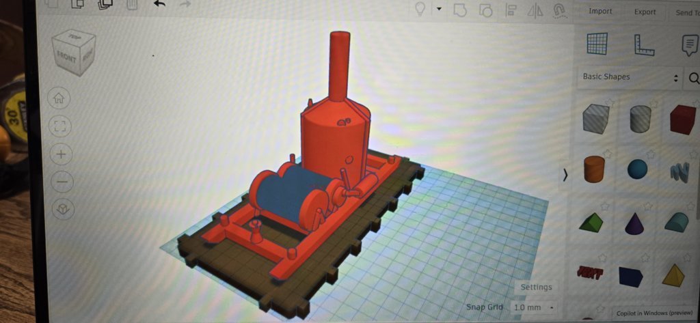Favorite star for the purple Cone
The height and width of the screenshot is (323, 700).
pos(648,206)
